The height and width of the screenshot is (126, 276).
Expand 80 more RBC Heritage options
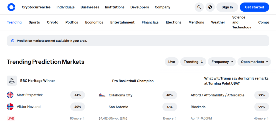(77, 118)
